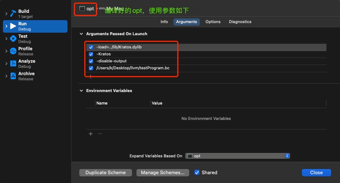The height and width of the screenshot is (183, 340).
Task: Click the Profile instrument icon
Action: click(x=13, y=51)
